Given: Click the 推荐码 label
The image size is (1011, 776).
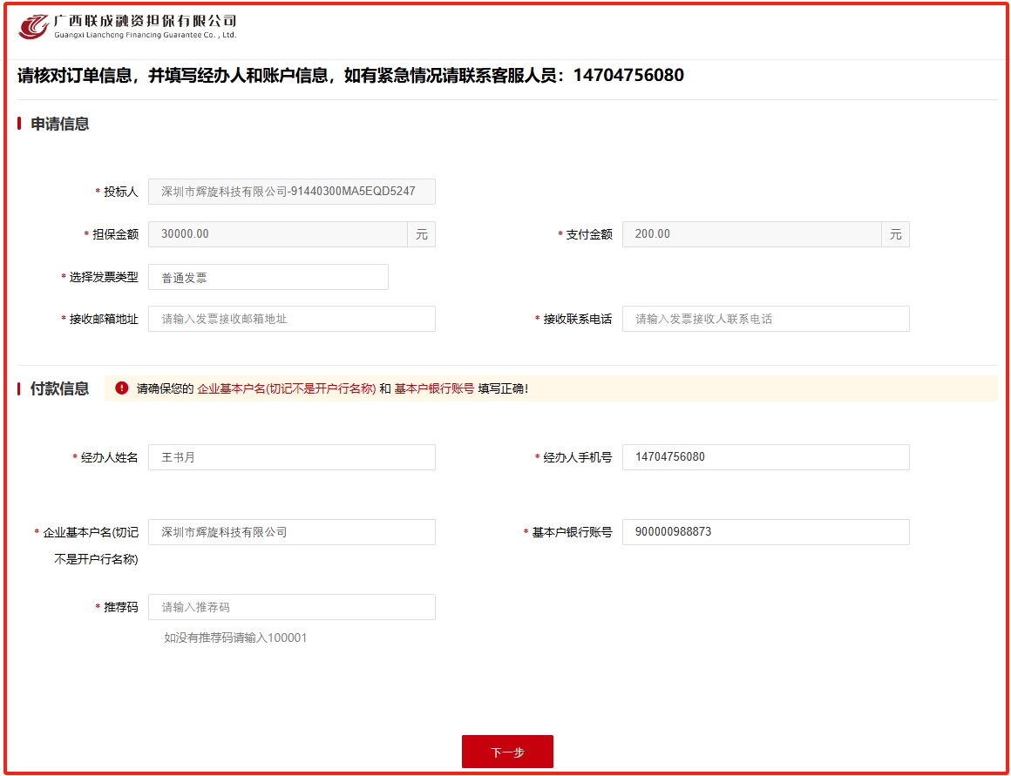Looking at the screenshot, I should coord(120,607).
